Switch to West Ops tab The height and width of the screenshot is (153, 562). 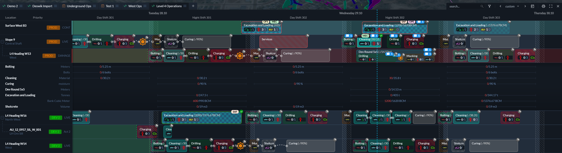pos(135,6)
